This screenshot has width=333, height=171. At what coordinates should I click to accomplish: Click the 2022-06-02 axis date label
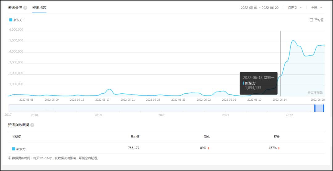[x=204, y=99]
